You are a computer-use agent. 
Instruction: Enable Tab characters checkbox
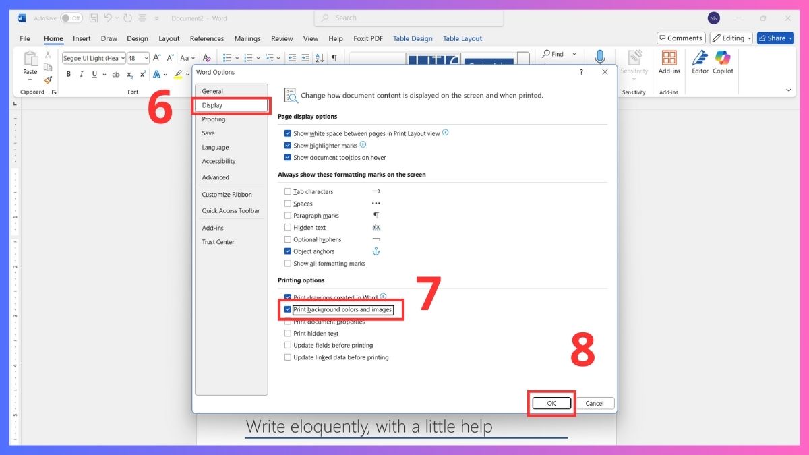pyautogui.click(x=288, y=191)
